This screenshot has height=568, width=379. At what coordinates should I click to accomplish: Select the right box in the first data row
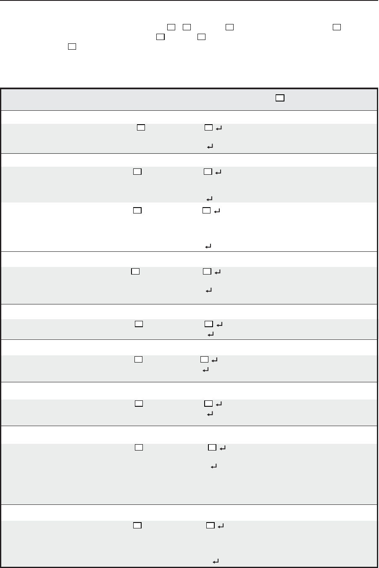208,127
